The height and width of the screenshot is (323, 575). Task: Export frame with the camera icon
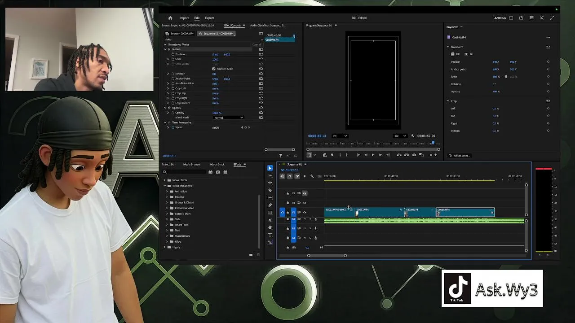(414, 155)
